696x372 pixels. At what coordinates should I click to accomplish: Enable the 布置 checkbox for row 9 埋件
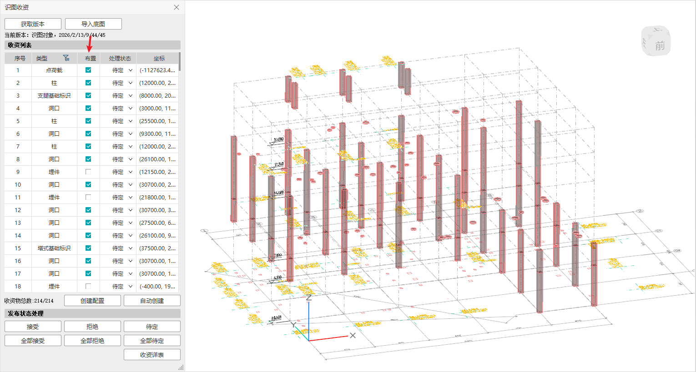88,172
